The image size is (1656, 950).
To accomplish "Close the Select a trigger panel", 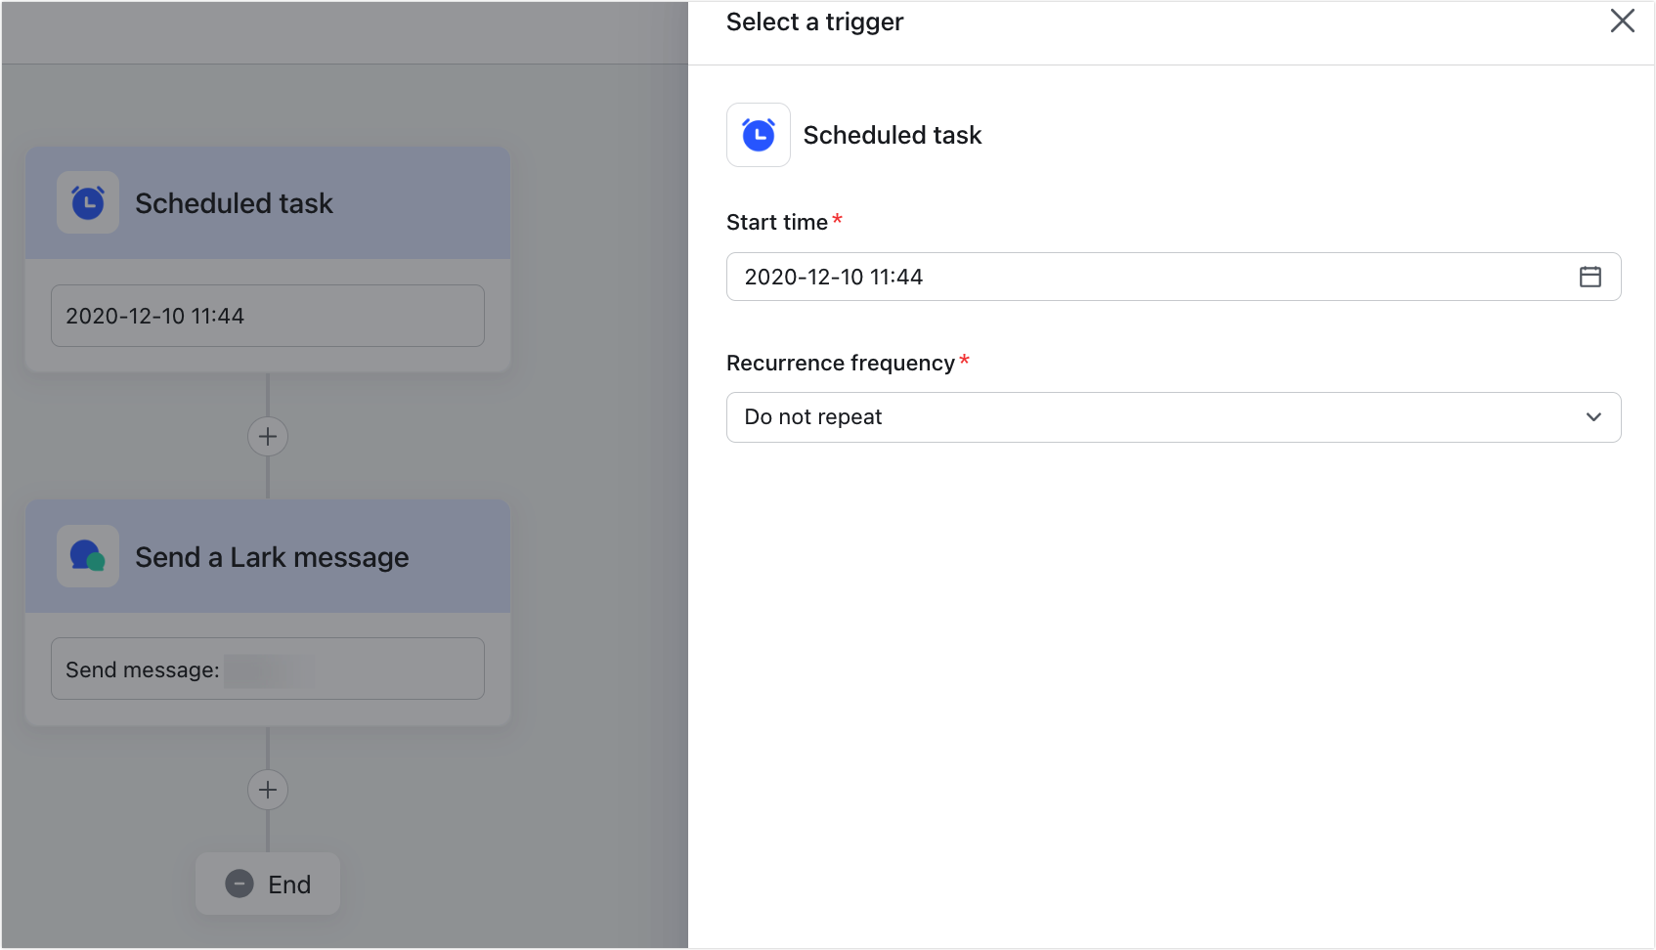I will coord(1622,22).
